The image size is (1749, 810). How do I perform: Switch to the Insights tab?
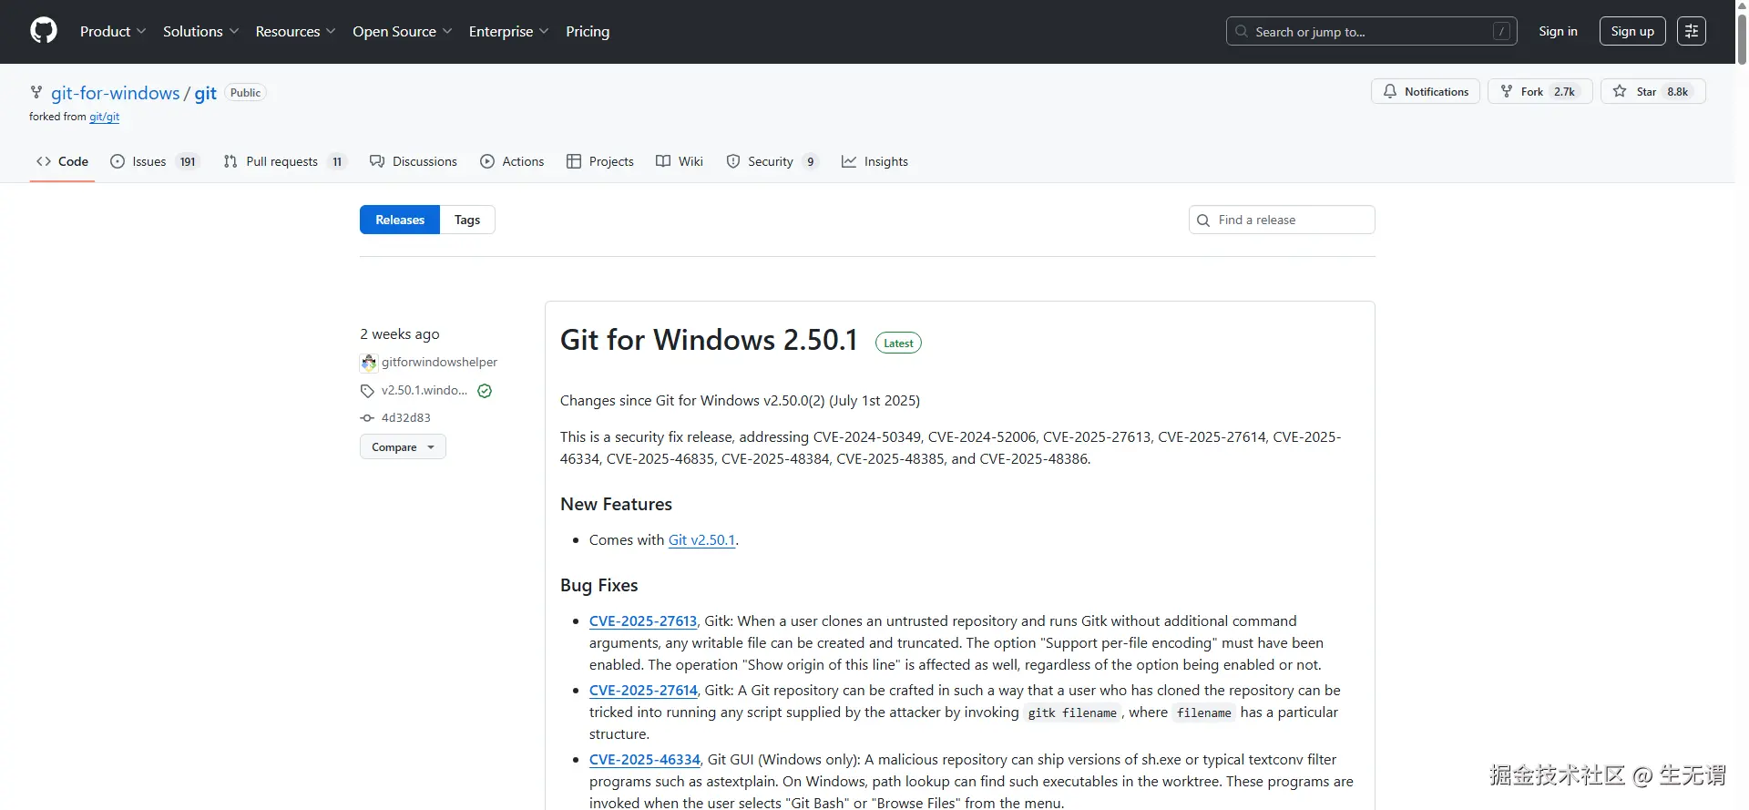(x=874, y=161)
